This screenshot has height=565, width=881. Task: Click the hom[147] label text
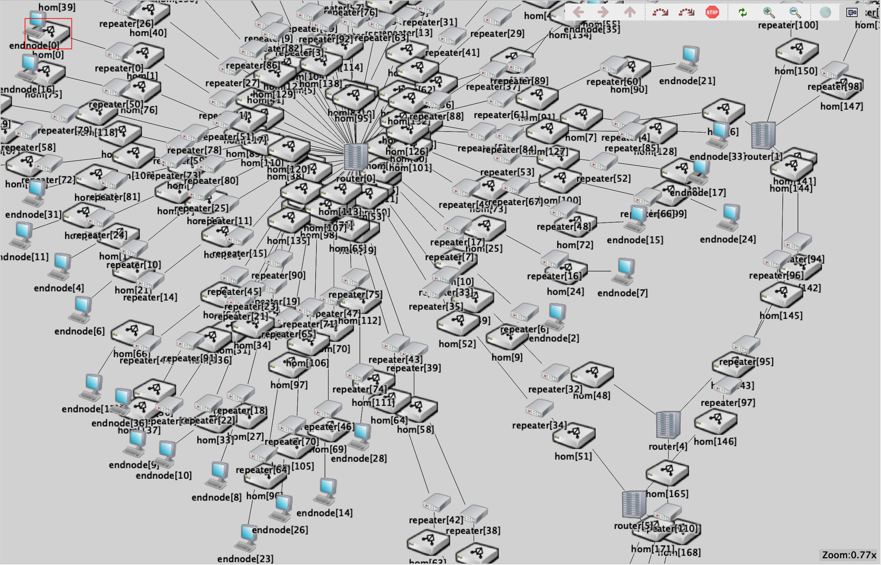point(842,106)
